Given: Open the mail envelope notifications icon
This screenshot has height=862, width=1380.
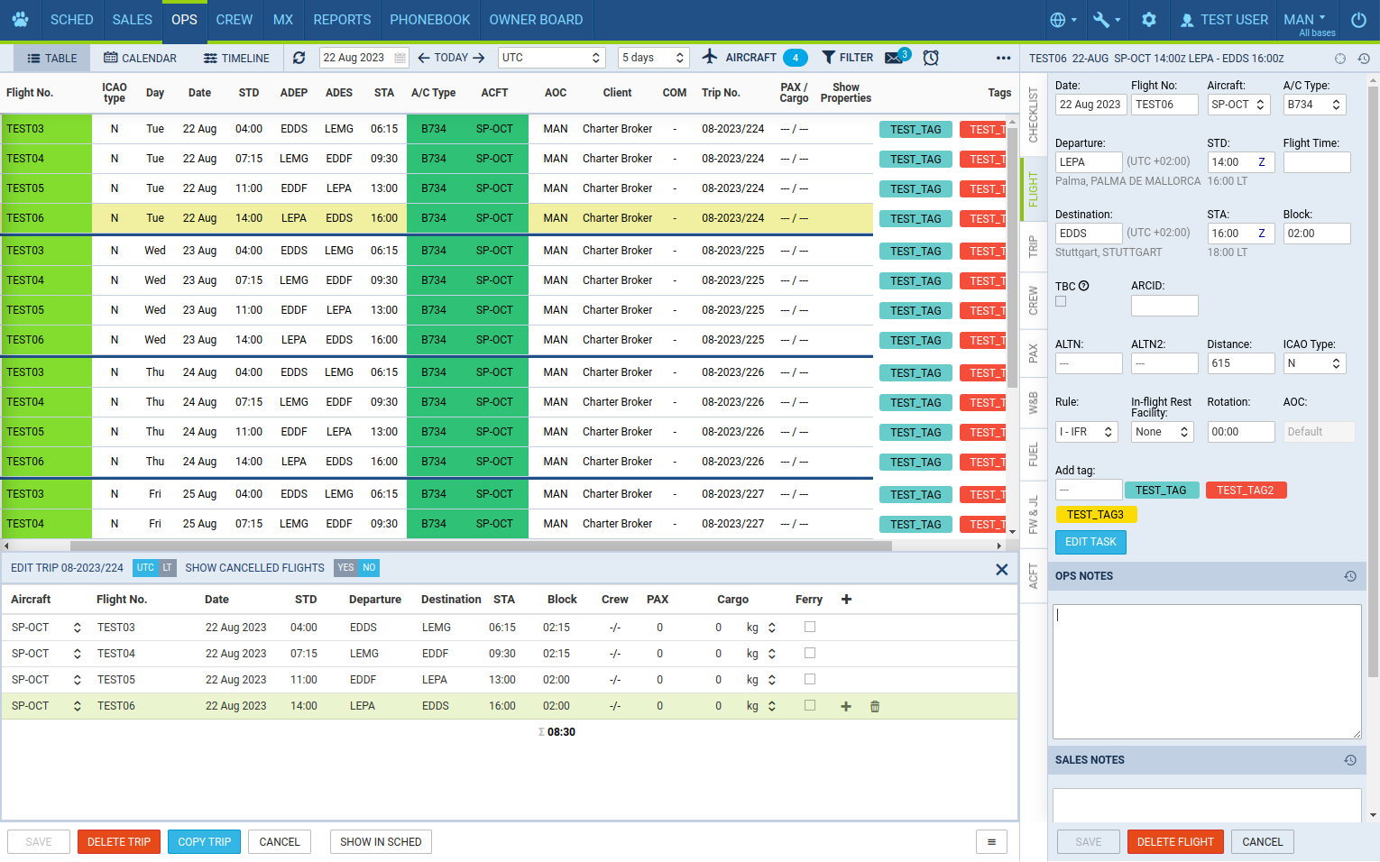Looking at the screenshot, I should click(x=894, y=58).
